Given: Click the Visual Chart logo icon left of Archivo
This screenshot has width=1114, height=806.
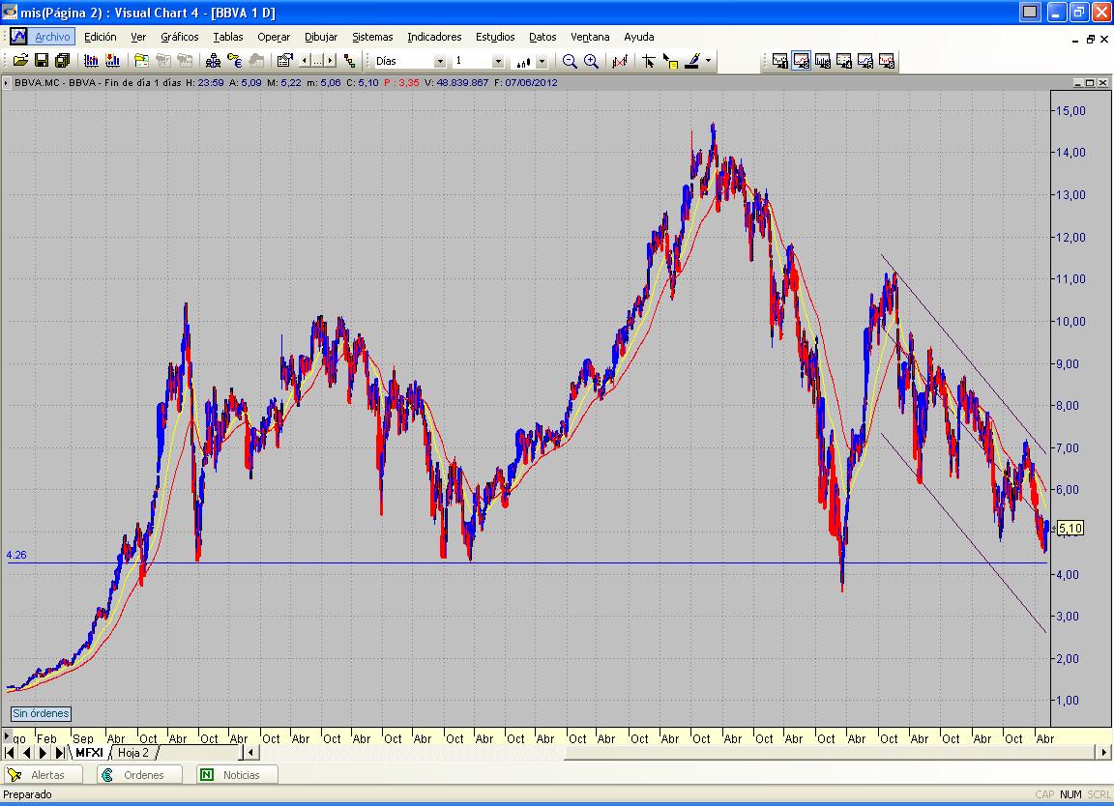Looking at the screenshot, I should click(x=17, y=36).
